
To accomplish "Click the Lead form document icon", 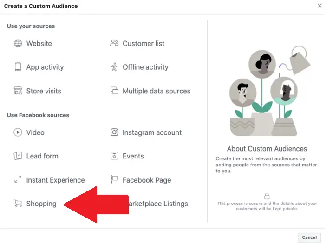I will click(x=18, y=156).
